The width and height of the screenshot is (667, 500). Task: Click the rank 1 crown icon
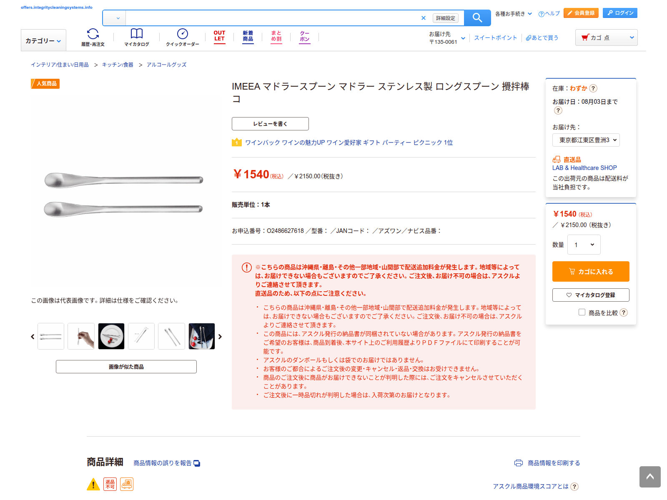tap(237, 142)
